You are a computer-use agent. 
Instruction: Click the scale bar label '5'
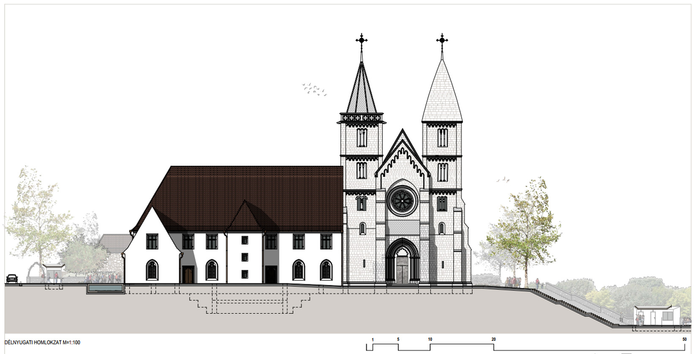coord(398,339)
